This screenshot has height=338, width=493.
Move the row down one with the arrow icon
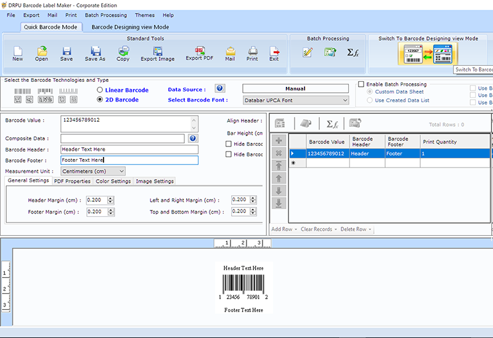click(279, 191)
